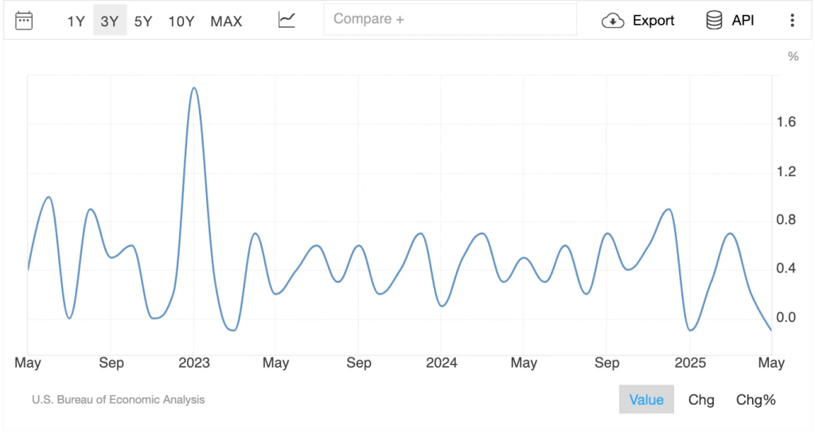
Task: Open the three-dot more options menu
Action: pos(792,21)
